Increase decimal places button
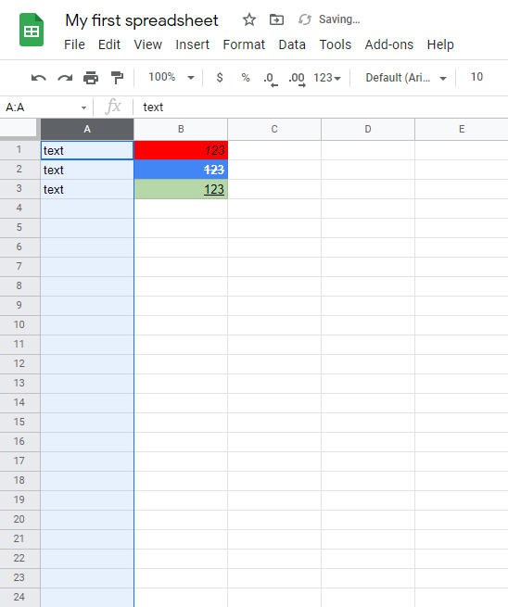 pos(297,79)
